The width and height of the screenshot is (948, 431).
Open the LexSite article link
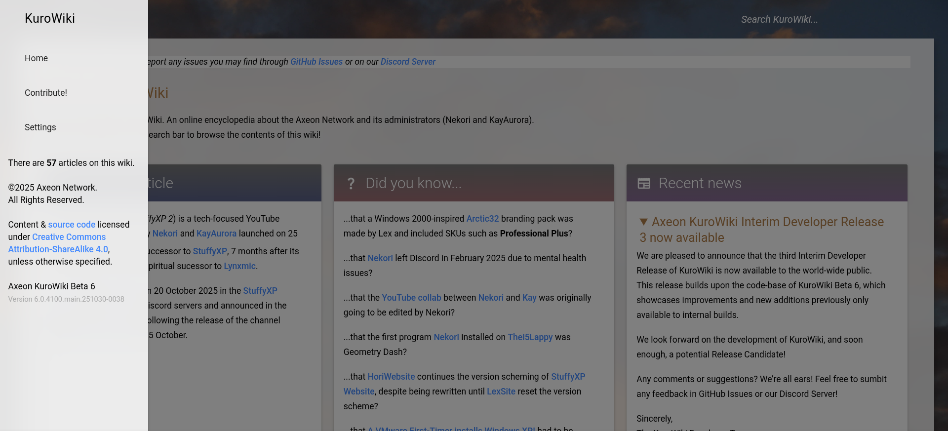[501, 392]
